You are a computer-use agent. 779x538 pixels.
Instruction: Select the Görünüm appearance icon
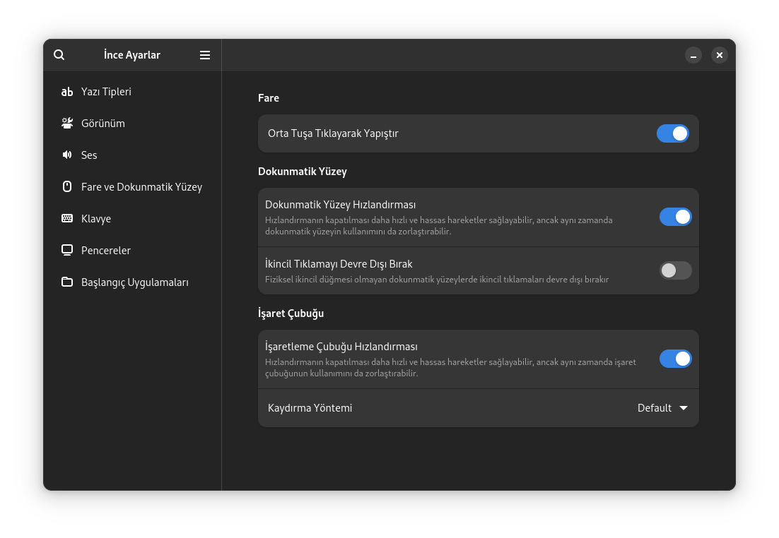[67, 123]
